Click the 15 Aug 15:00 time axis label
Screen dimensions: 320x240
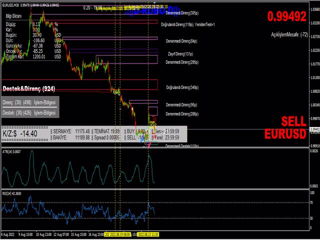point(78,234)
